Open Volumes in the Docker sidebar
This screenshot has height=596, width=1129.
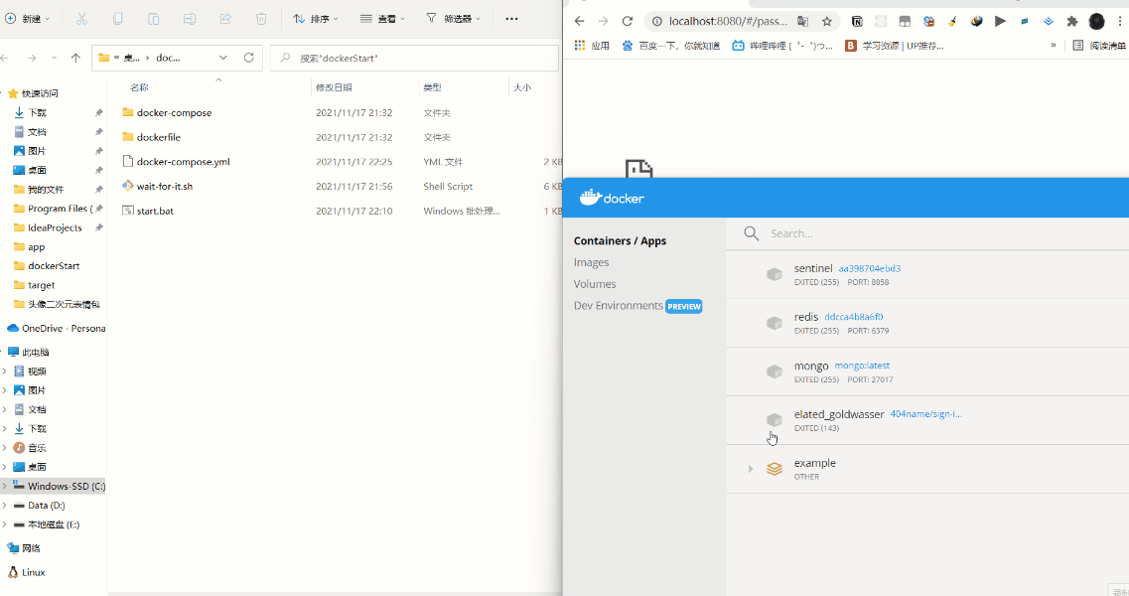pyautogui.click(x=593, y=283)
